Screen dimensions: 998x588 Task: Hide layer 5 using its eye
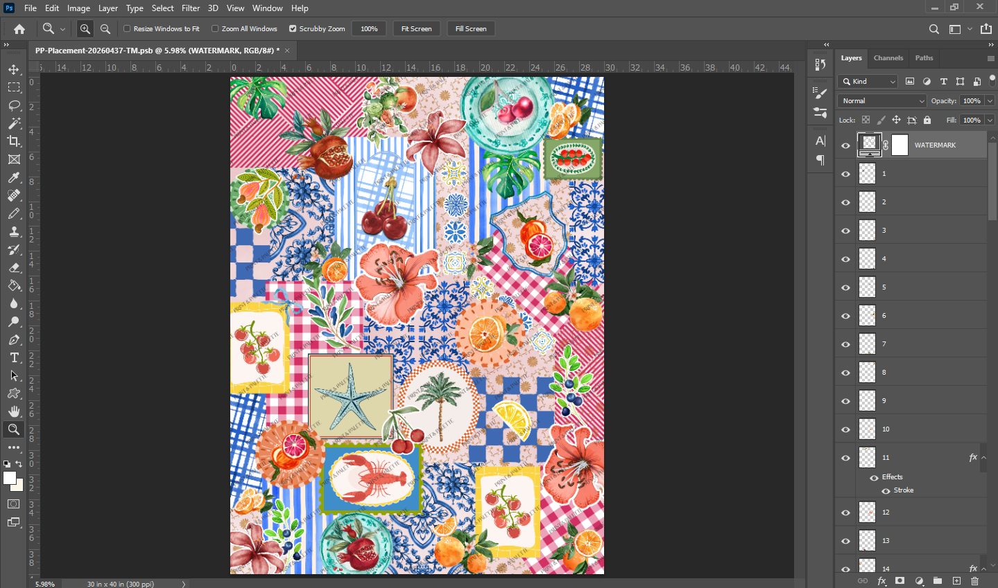[845, 287]
